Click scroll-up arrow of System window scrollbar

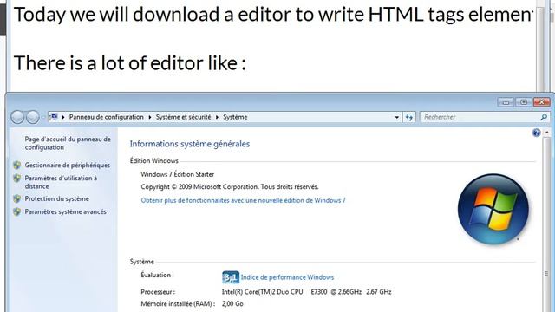tap(546, 133)
